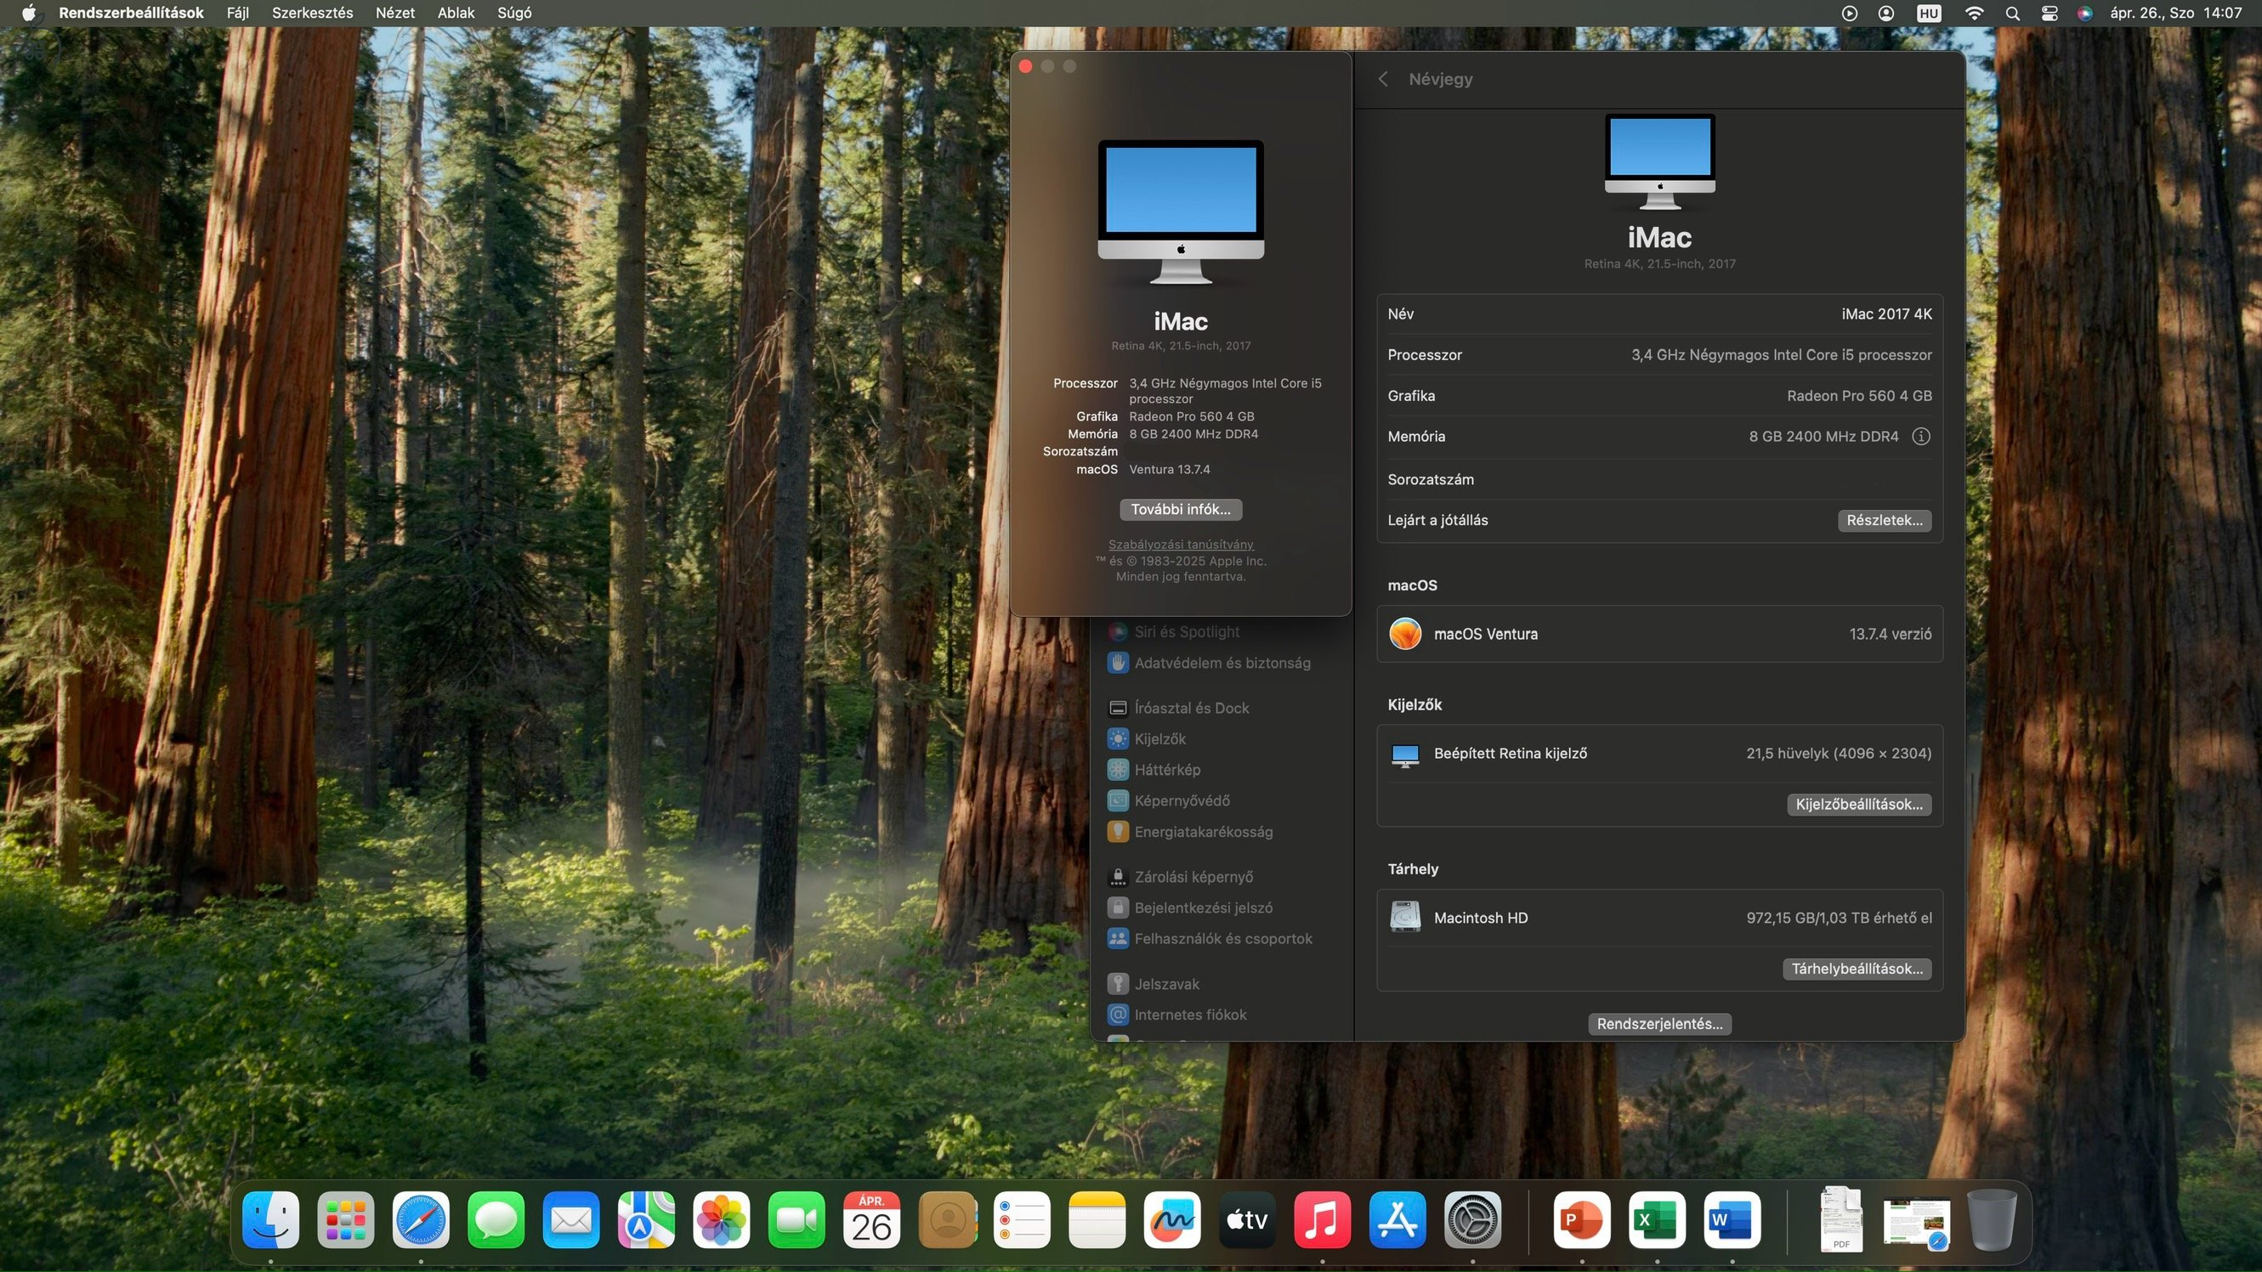Open Notes app in Dock
The image size is (2262, 1272).
coord(1097,1220)
